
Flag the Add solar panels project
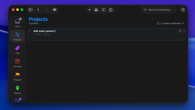184,31
